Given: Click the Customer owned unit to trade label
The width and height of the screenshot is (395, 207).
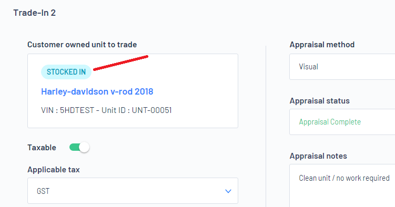Looking at the screenshot, I should (x=82, y=45).
